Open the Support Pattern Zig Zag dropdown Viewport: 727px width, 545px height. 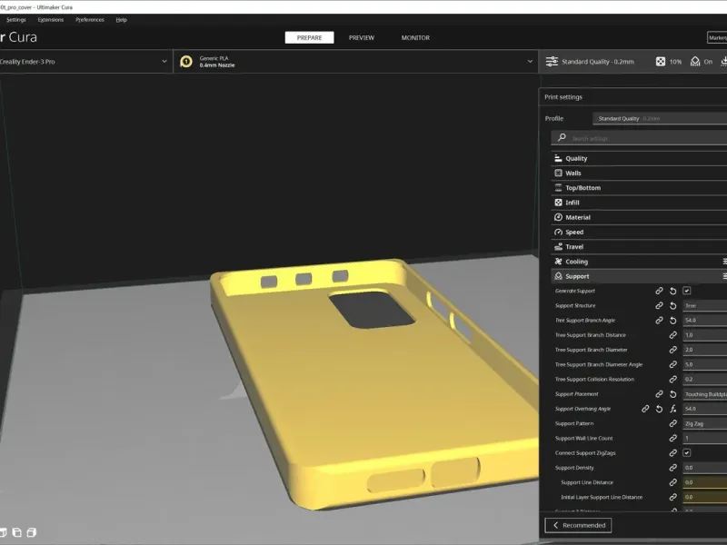click(705, 423)
